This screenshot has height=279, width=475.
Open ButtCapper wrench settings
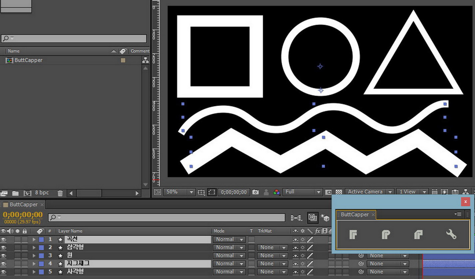coord(451,235)
